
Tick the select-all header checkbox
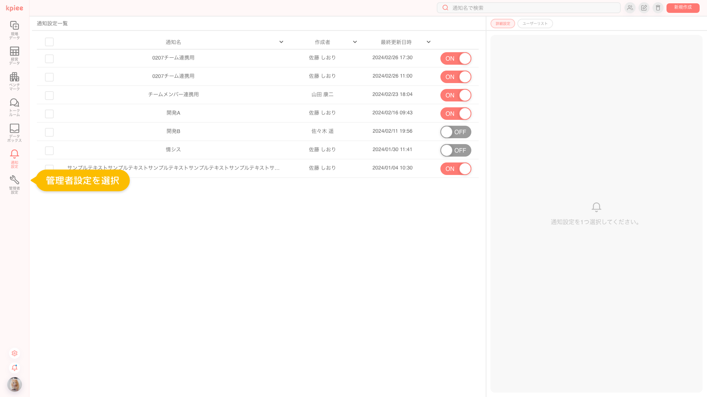[49, 42]
